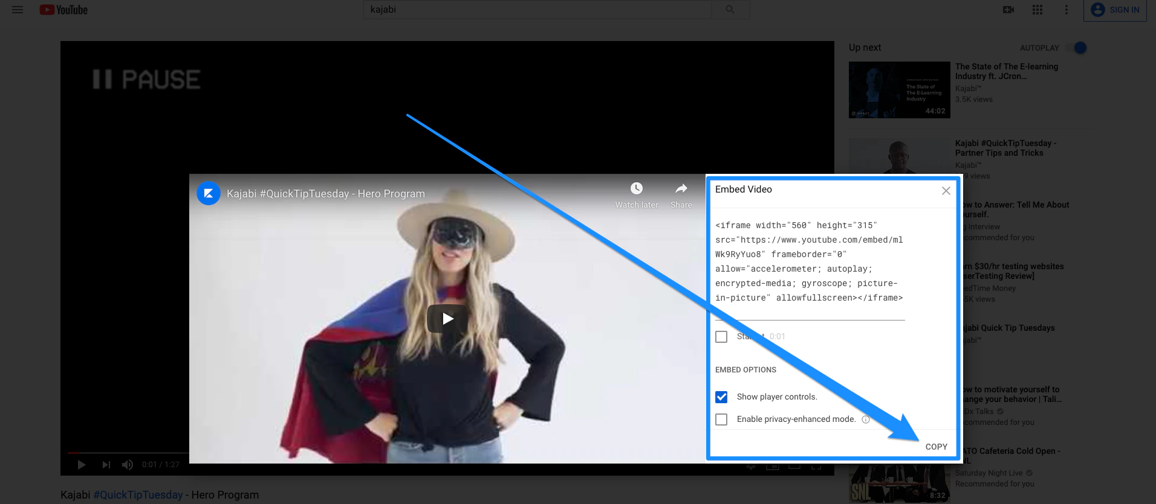1156x504 pixels.
Task: Open "motivate yourself to change your behavior" video
Action: click(1012, 394)
